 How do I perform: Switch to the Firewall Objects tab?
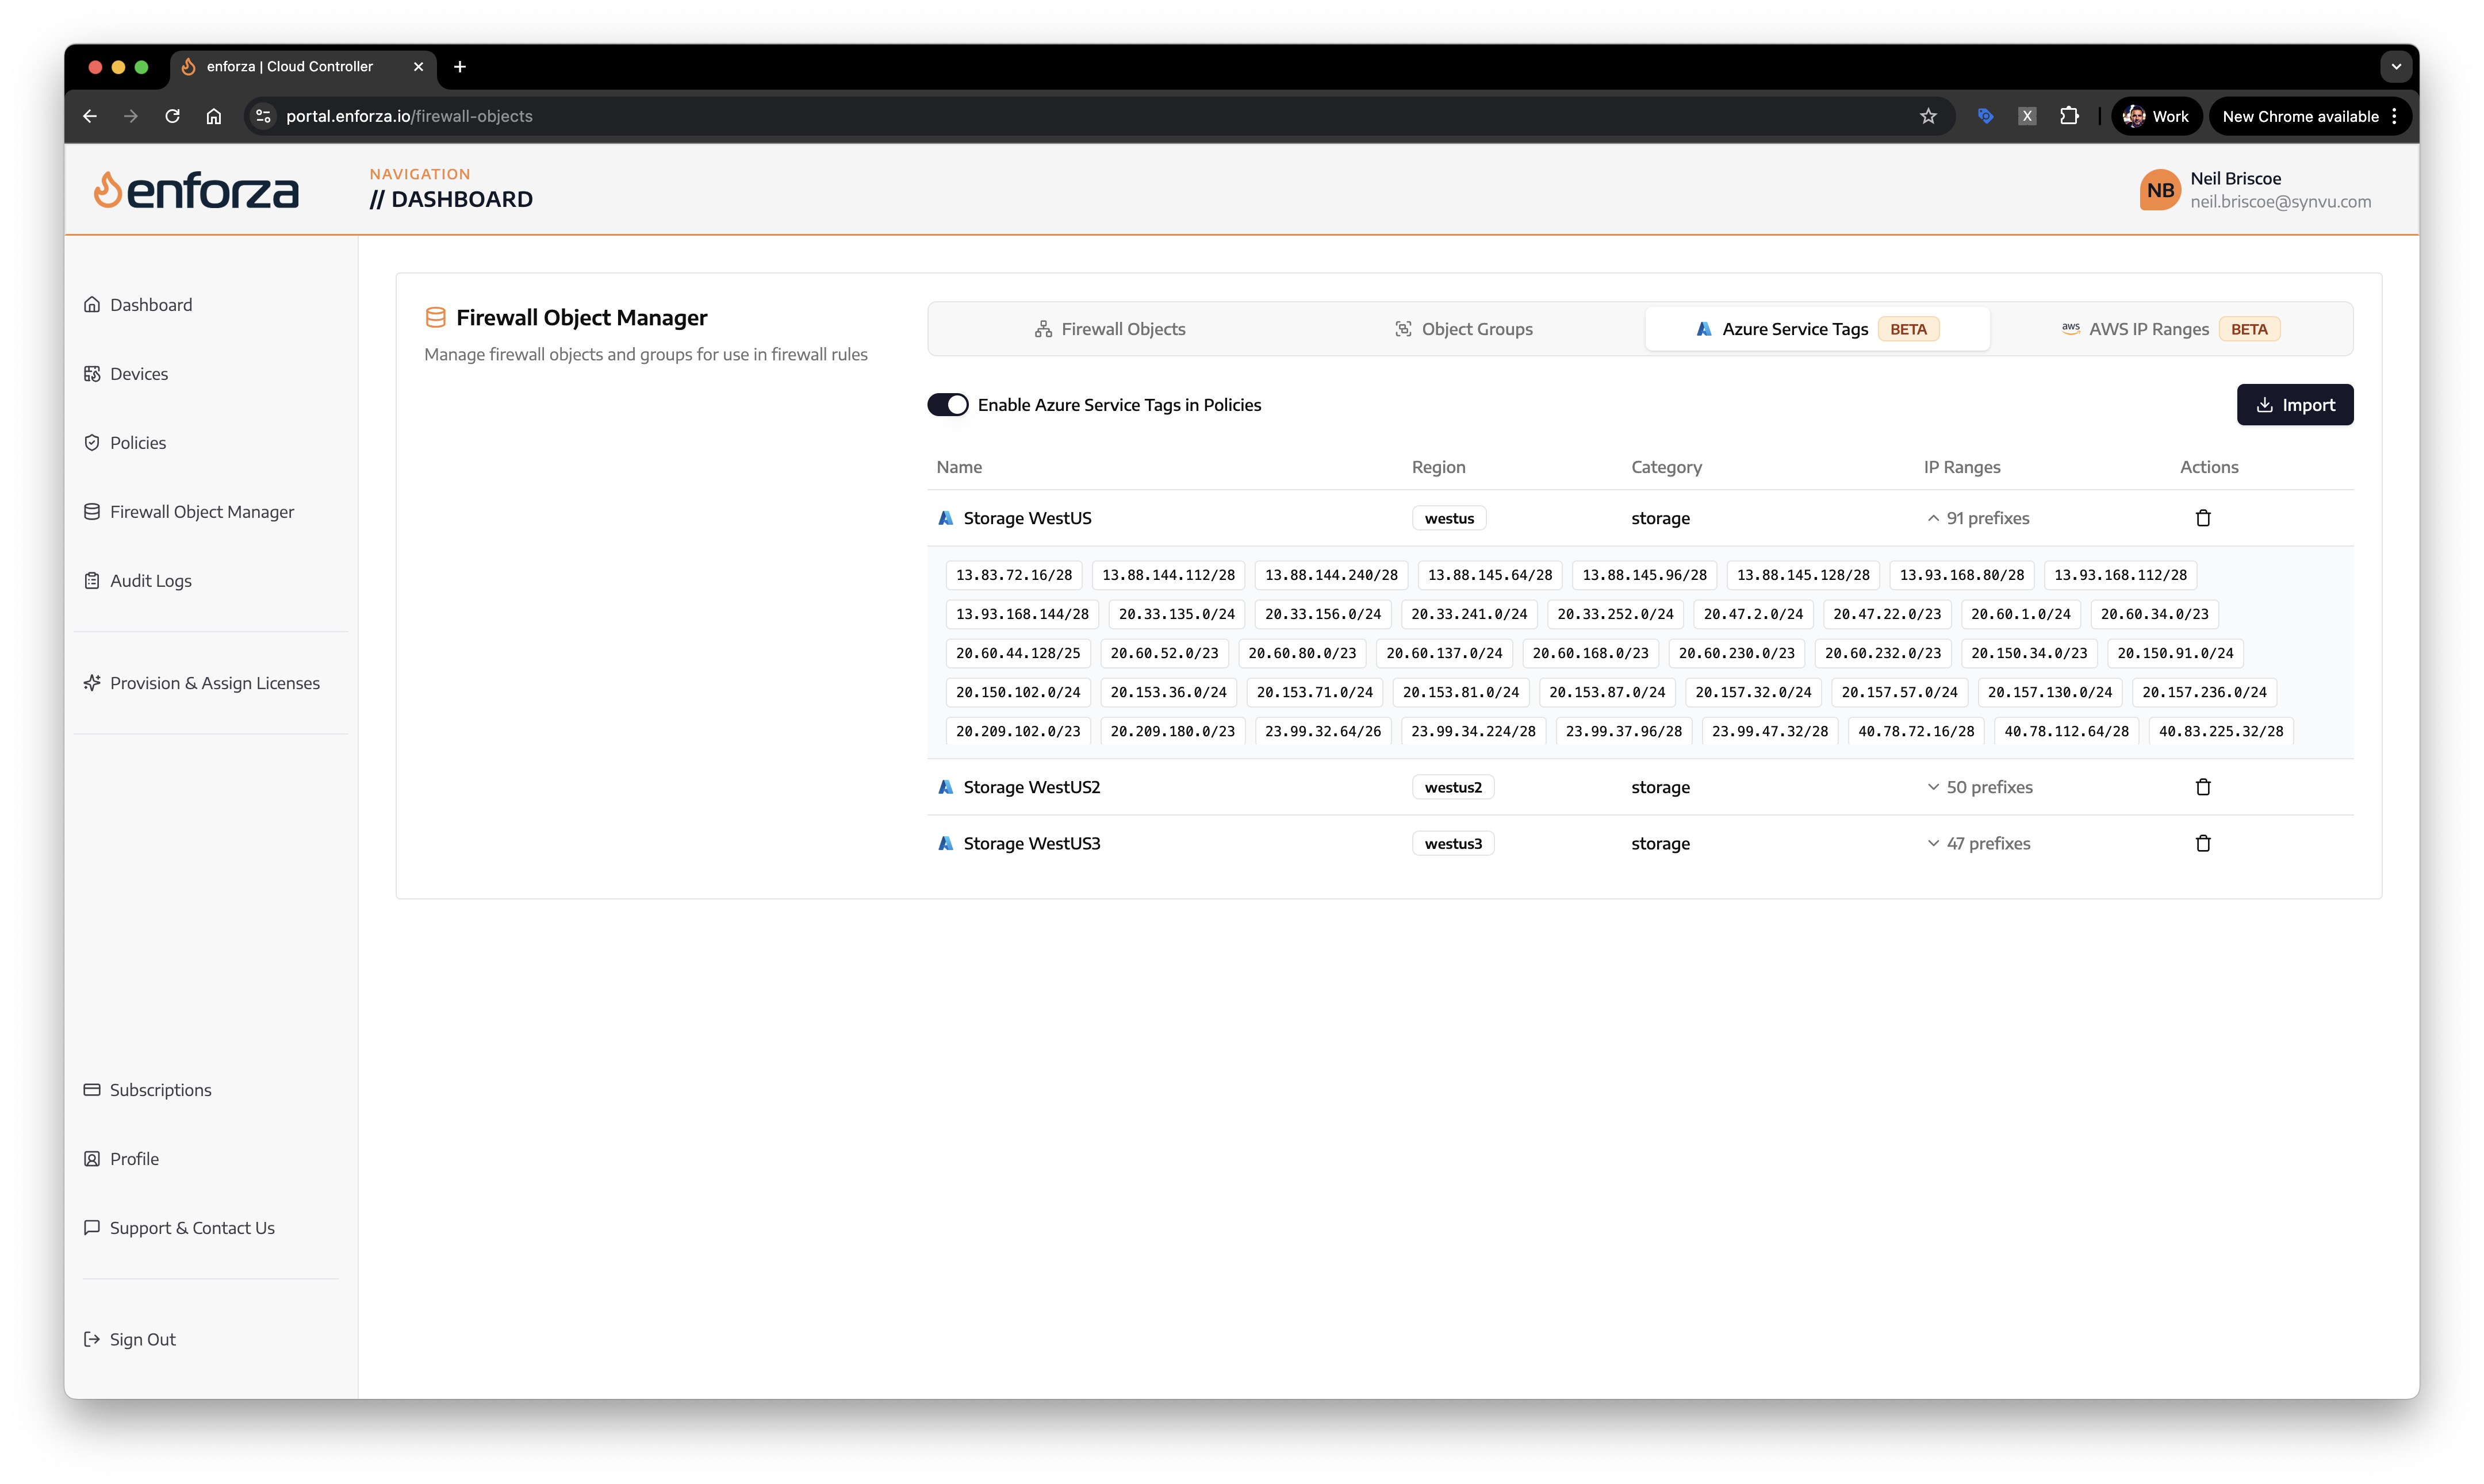(x=1109, y=329)
